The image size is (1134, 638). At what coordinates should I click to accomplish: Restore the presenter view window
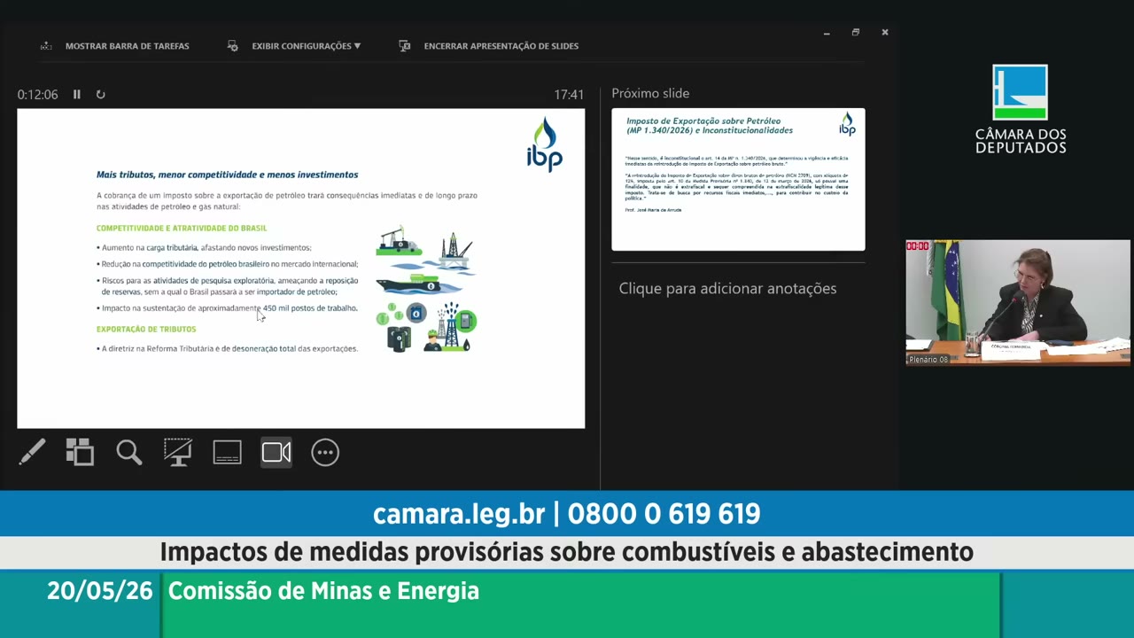[856, 33]
